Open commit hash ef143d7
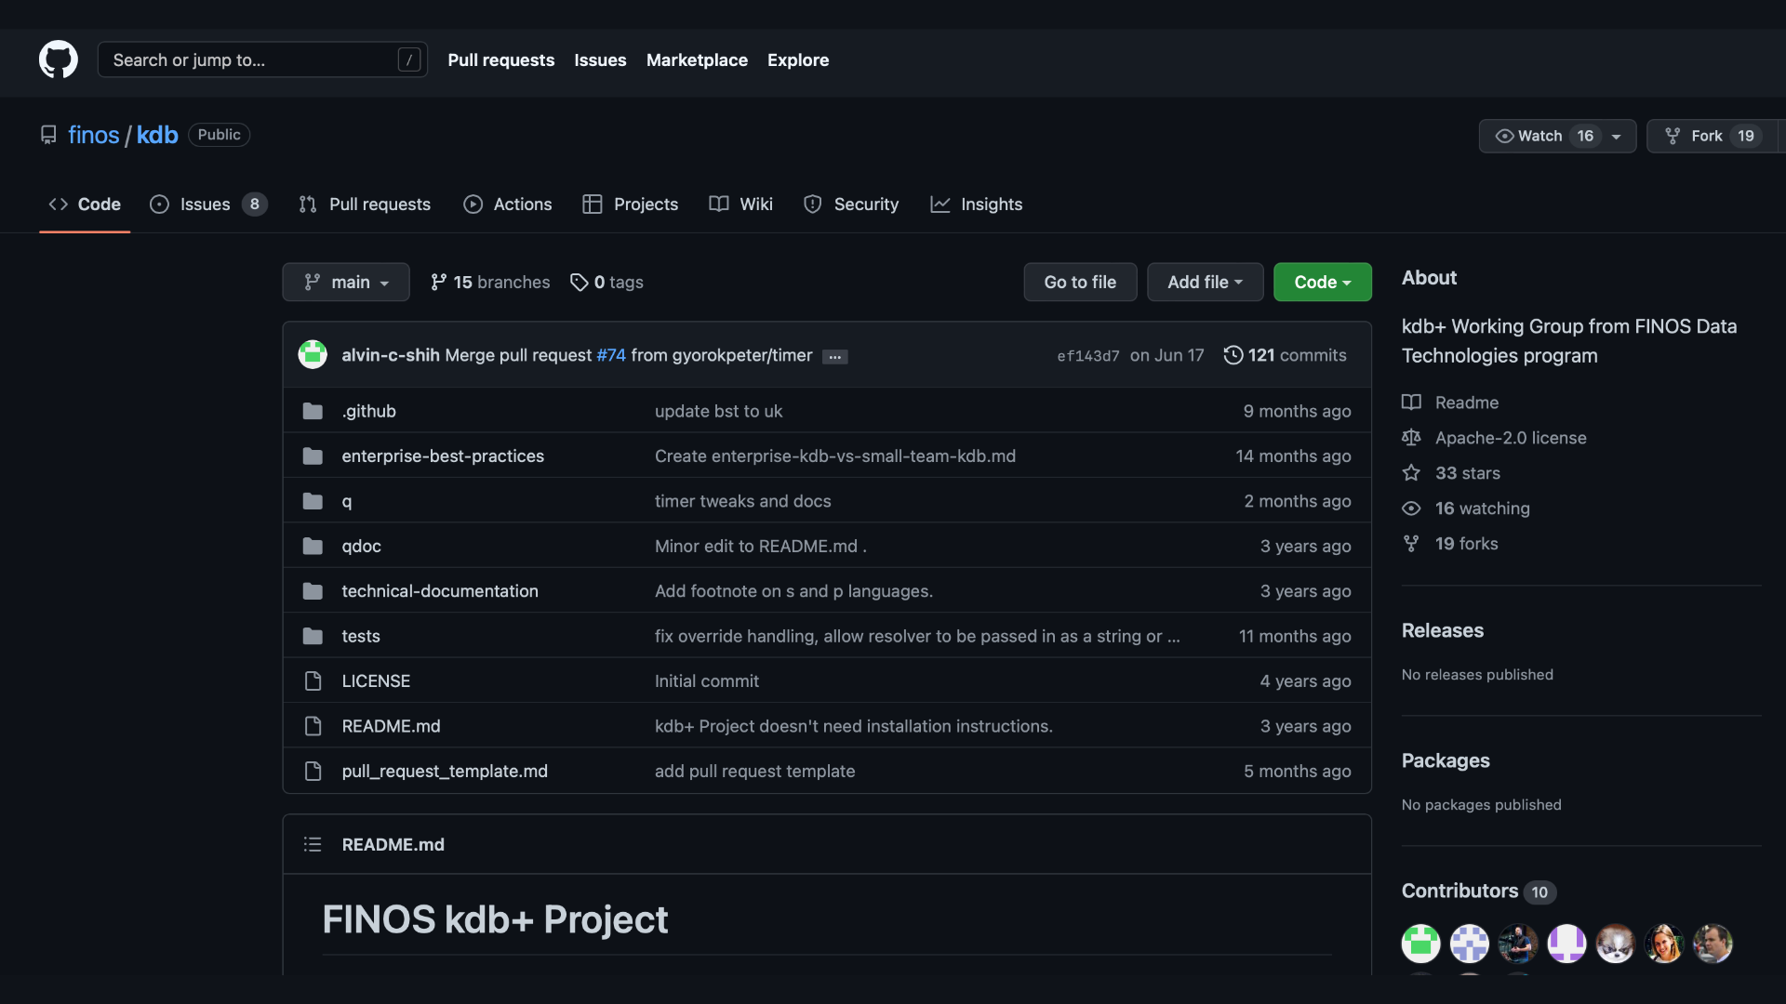The height and width of the screenshot is (1004, 1786). [x=1087, y=356]
